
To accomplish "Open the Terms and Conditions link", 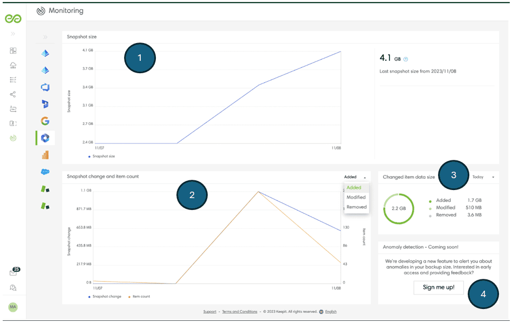I will (x=240, y=311).
